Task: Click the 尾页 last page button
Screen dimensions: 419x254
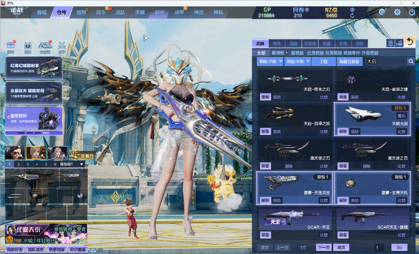Action: coord(341,247)
